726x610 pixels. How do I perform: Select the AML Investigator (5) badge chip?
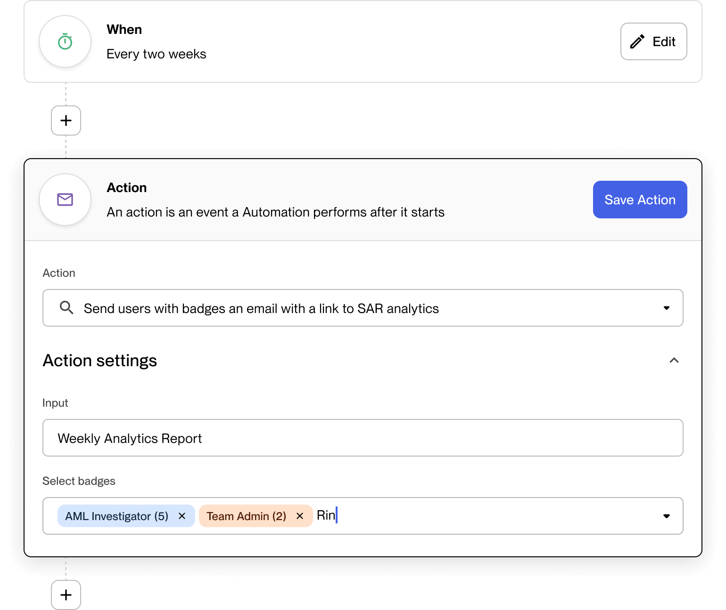coord(126,516)
